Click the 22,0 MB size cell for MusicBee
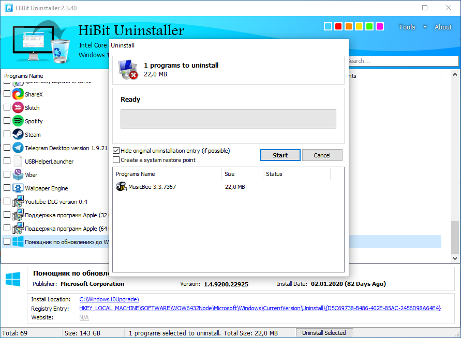The image size is (461, 338). [235, 187]
